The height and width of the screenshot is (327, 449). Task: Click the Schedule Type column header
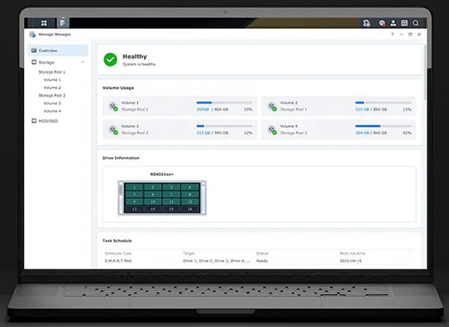(x=117, y=254)
